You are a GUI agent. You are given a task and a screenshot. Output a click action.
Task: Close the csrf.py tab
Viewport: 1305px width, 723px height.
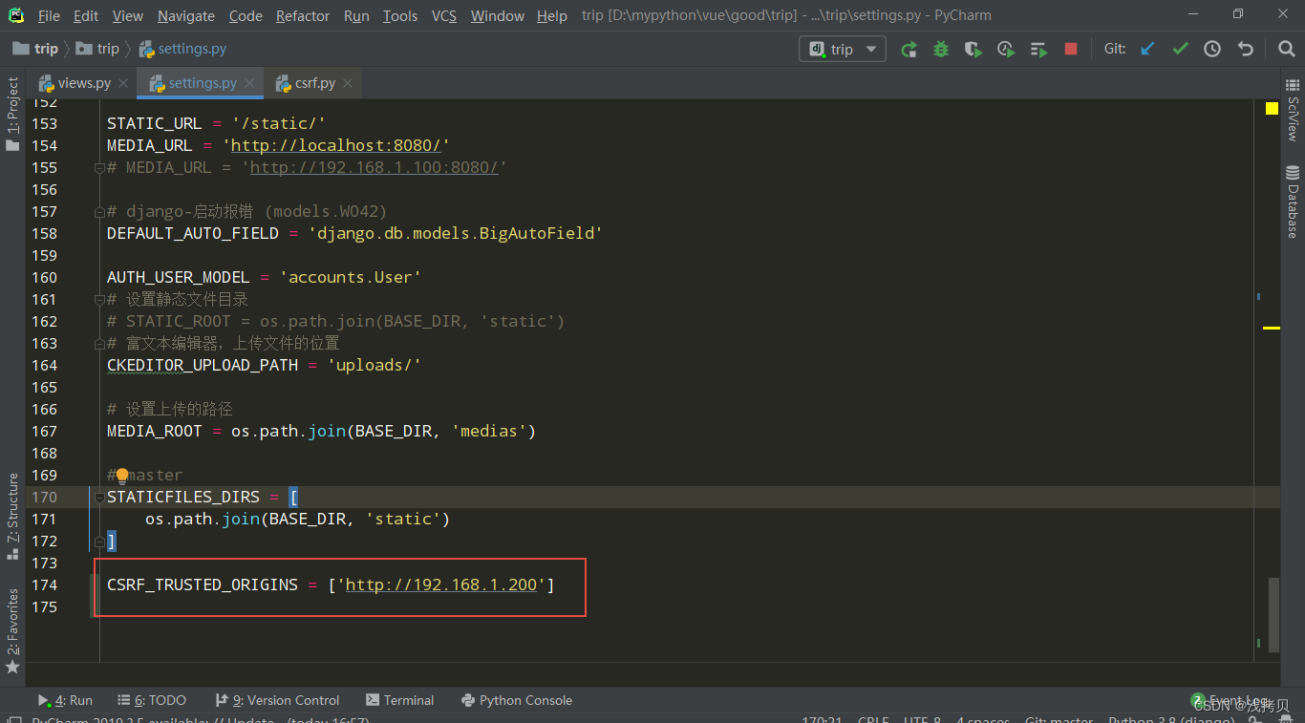348,83
